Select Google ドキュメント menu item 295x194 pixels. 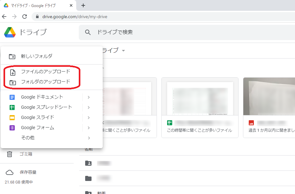(x=52, y=97)
